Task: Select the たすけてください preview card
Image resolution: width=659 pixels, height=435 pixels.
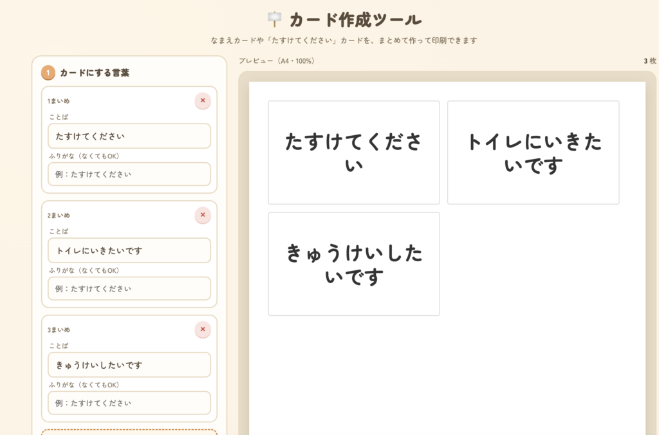Action: pyautogui.click(x=354, y=153)
